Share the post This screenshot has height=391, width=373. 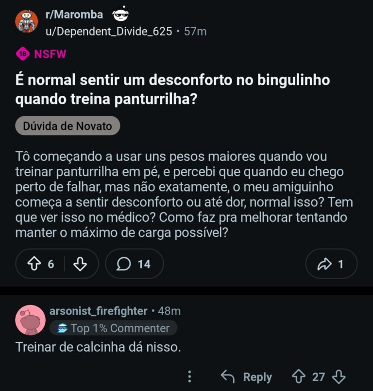click(x=331, y=264)
